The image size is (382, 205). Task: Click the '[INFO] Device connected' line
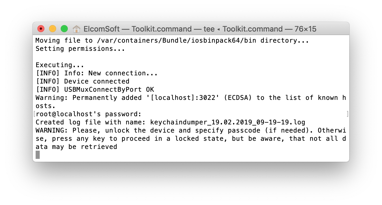click(x=82, y=81)
